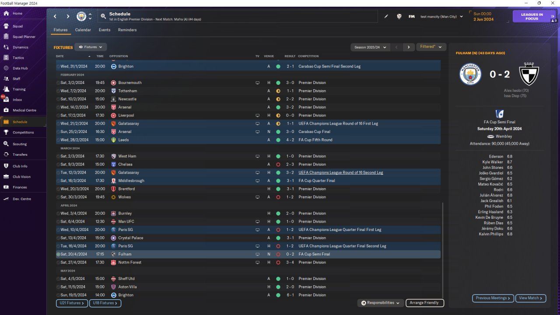Open the Dynamics section icon
560x315 pixels.
pos(6,47)
